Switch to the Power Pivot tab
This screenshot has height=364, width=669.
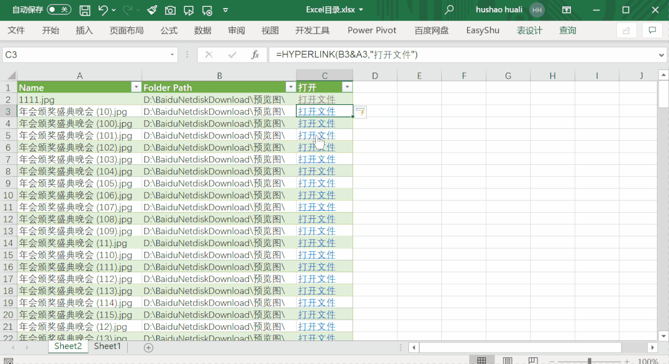tap(372, 30)
